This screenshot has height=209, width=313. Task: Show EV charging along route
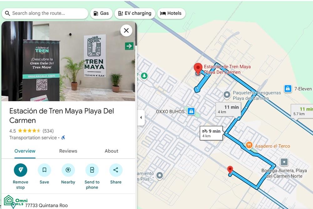pyautogui.click(x=135, y=13)
